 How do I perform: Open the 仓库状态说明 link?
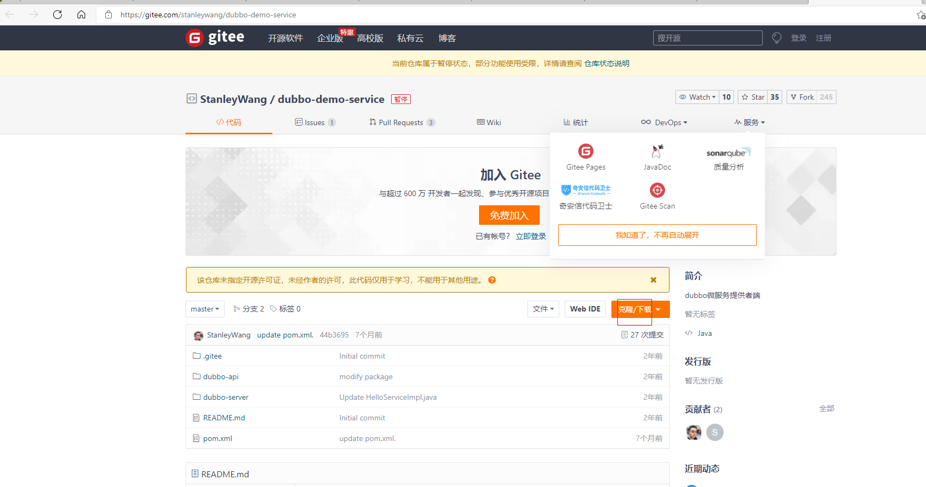[x=607, y=63]
